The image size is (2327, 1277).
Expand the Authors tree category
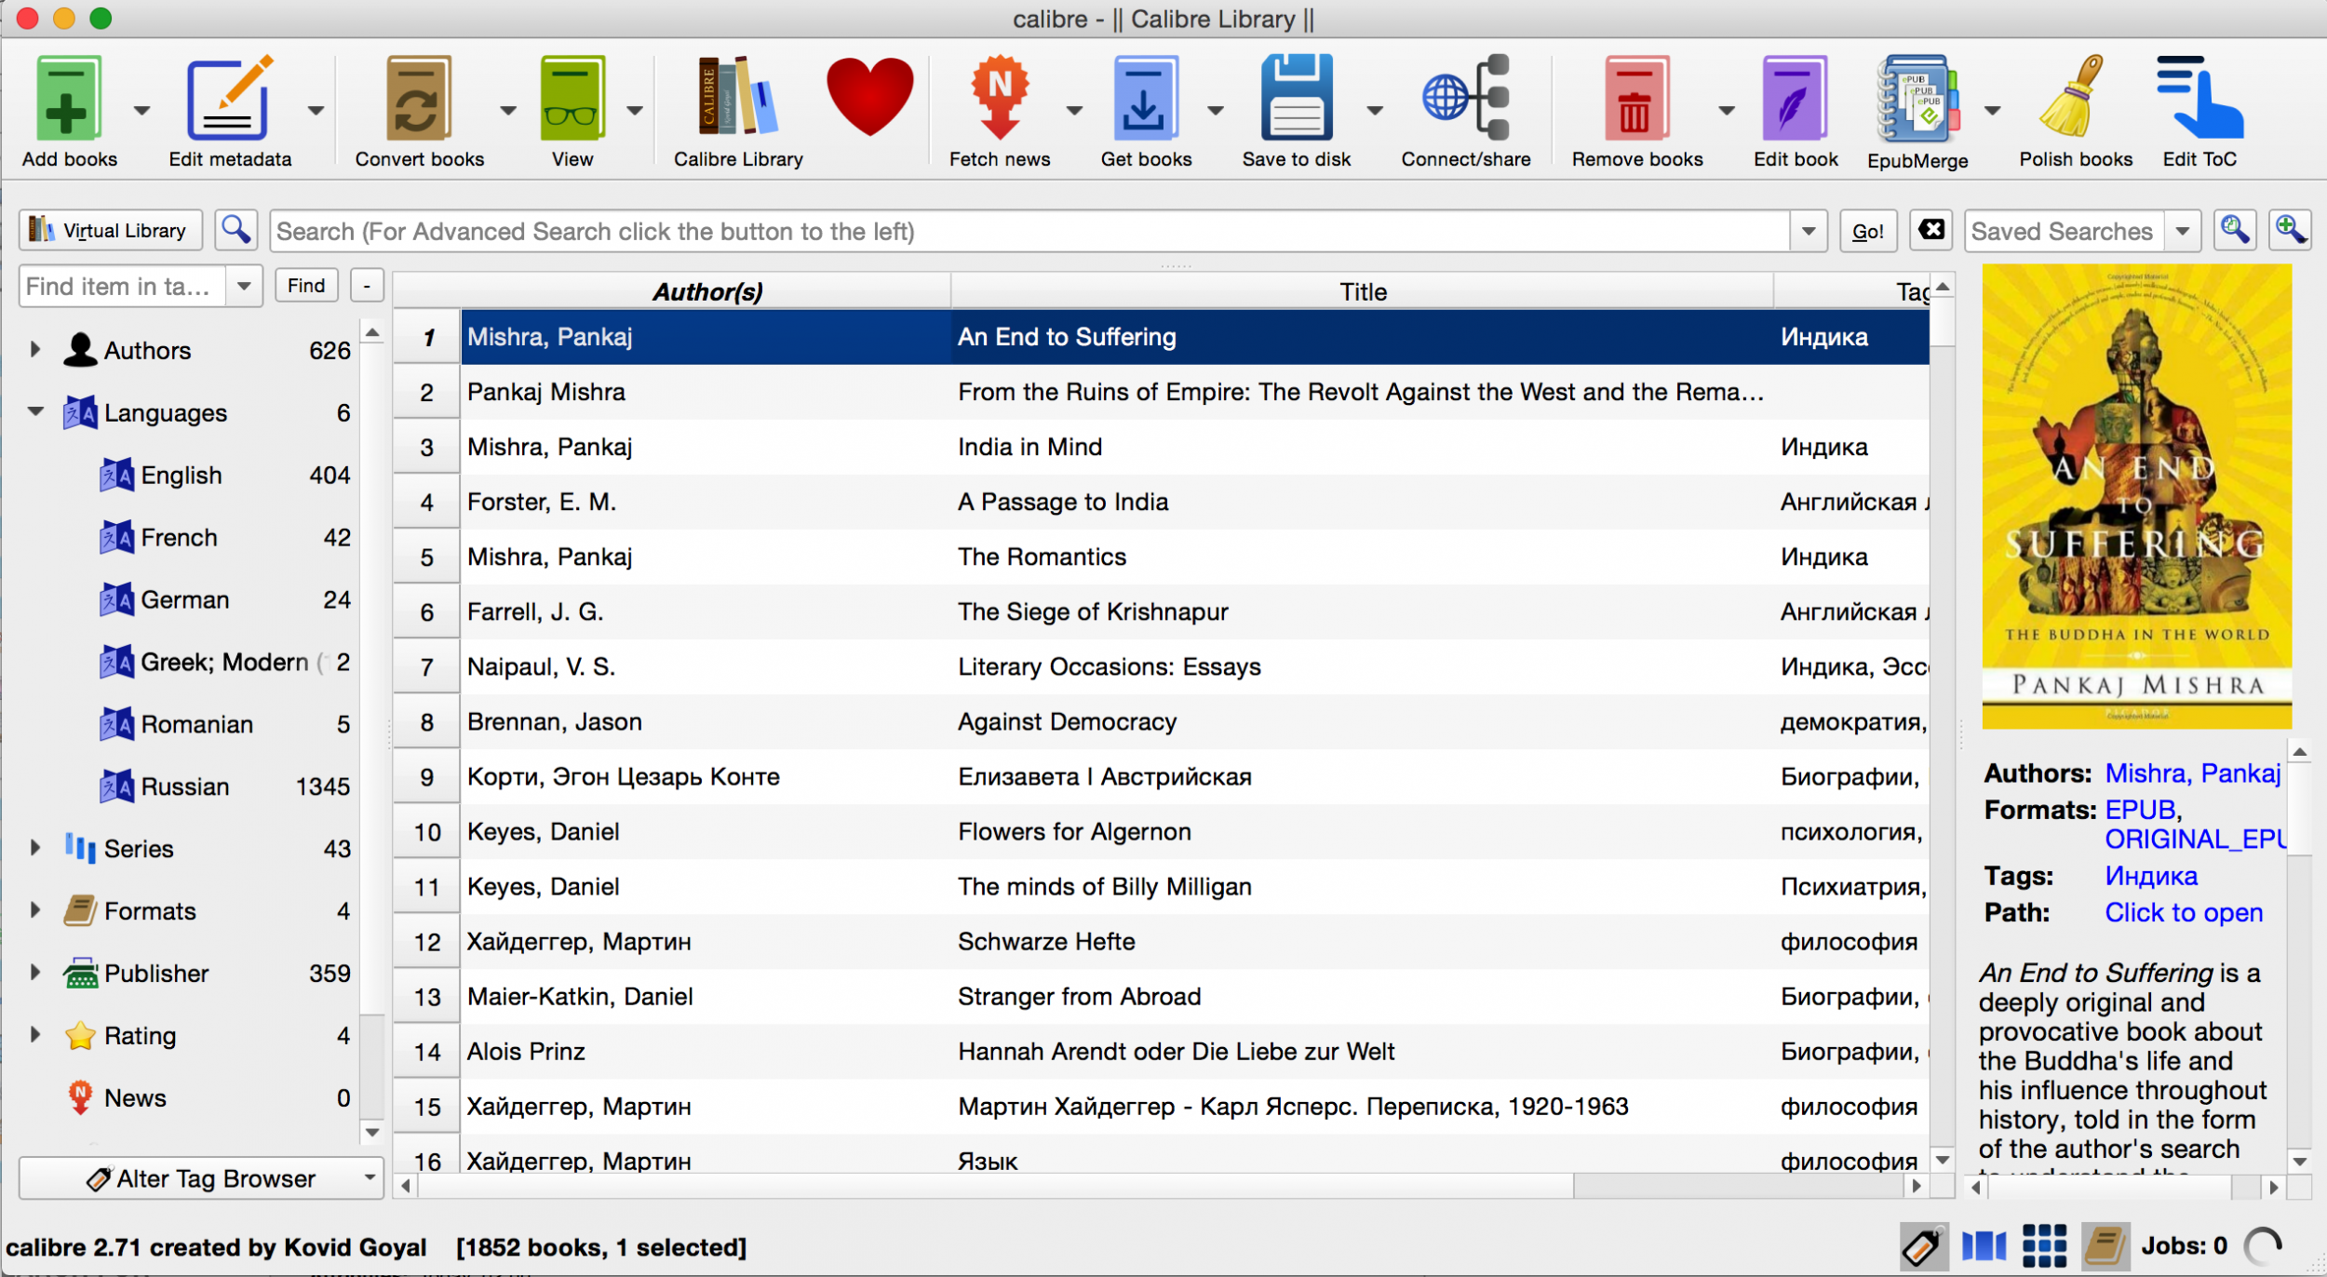[35, 350]
